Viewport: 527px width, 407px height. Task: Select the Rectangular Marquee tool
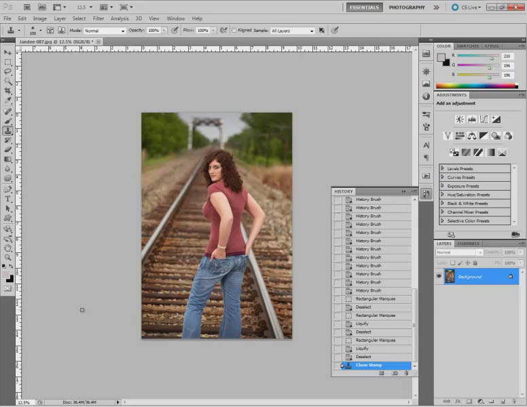coord(7,62)
